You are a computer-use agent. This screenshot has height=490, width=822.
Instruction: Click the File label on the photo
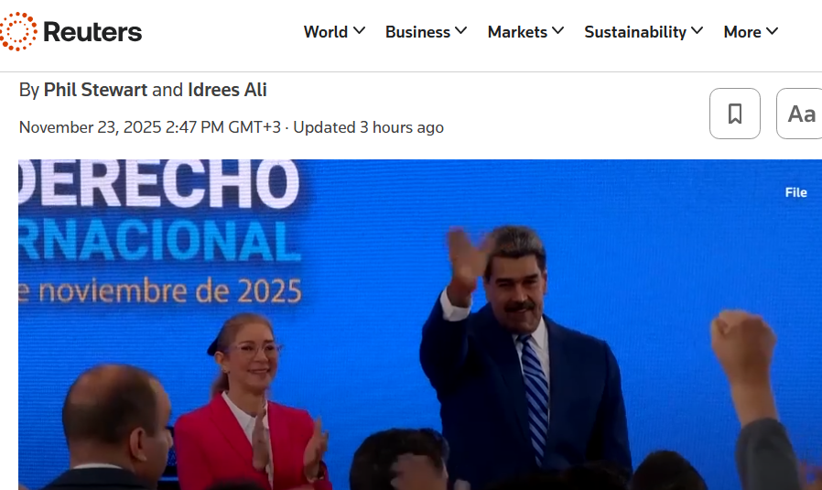pos(795,192)
